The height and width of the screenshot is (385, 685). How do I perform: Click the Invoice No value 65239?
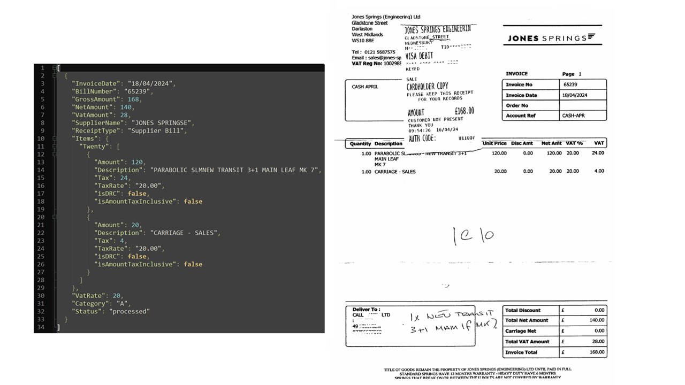[x=570, y=84]
